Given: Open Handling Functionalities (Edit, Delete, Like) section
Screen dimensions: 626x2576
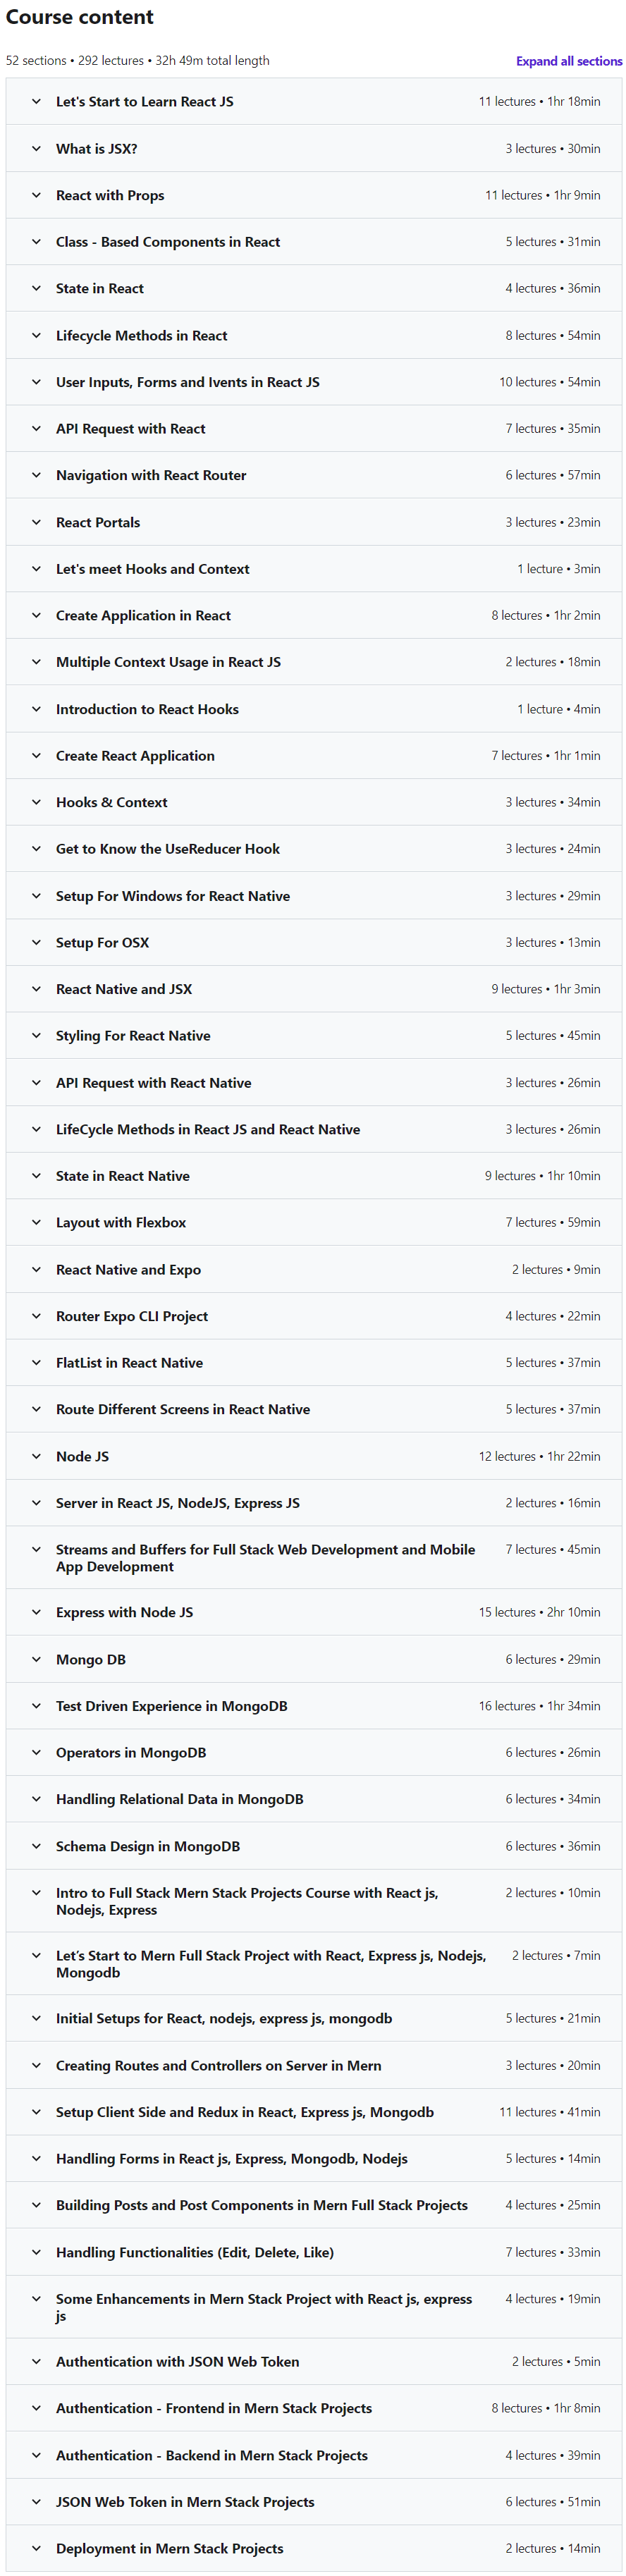Looking at the screenshot, I should pyautogui.click(x=314, y=2252).
